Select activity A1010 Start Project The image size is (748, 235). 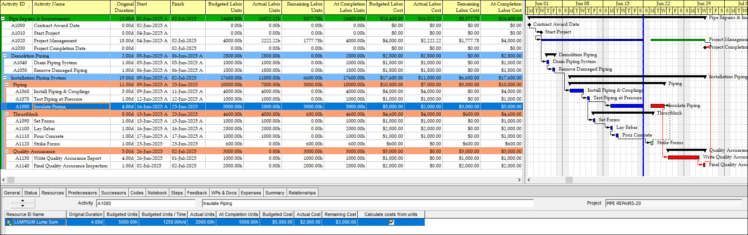click(x=262, y=33)
